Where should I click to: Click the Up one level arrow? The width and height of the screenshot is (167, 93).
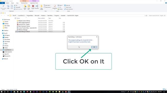8,16
